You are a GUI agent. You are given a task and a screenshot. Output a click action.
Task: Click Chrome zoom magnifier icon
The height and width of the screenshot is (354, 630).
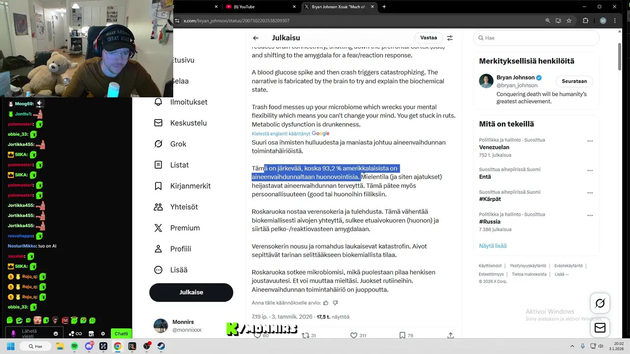(547, 21)
